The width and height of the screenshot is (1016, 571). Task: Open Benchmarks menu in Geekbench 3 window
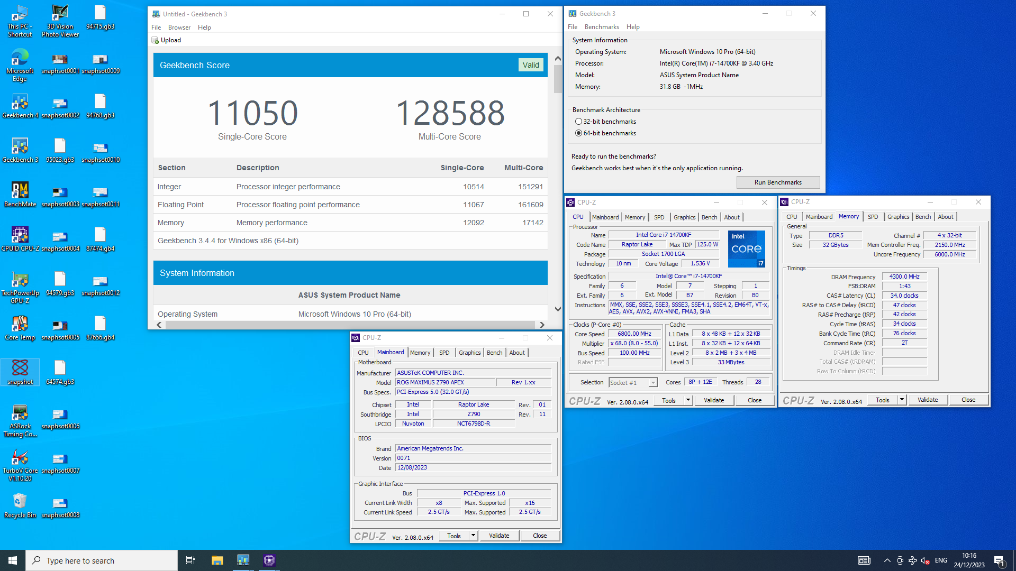point(602,27)
